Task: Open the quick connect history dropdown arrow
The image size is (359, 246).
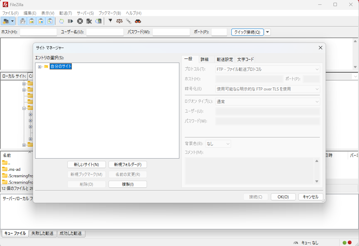Action: pos(267,32)
